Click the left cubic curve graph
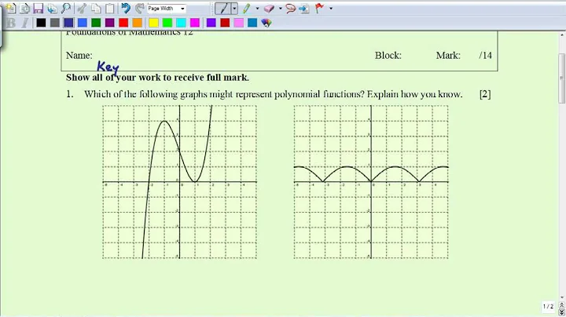Viewport: 566px width, 317px height. (180, 182)
